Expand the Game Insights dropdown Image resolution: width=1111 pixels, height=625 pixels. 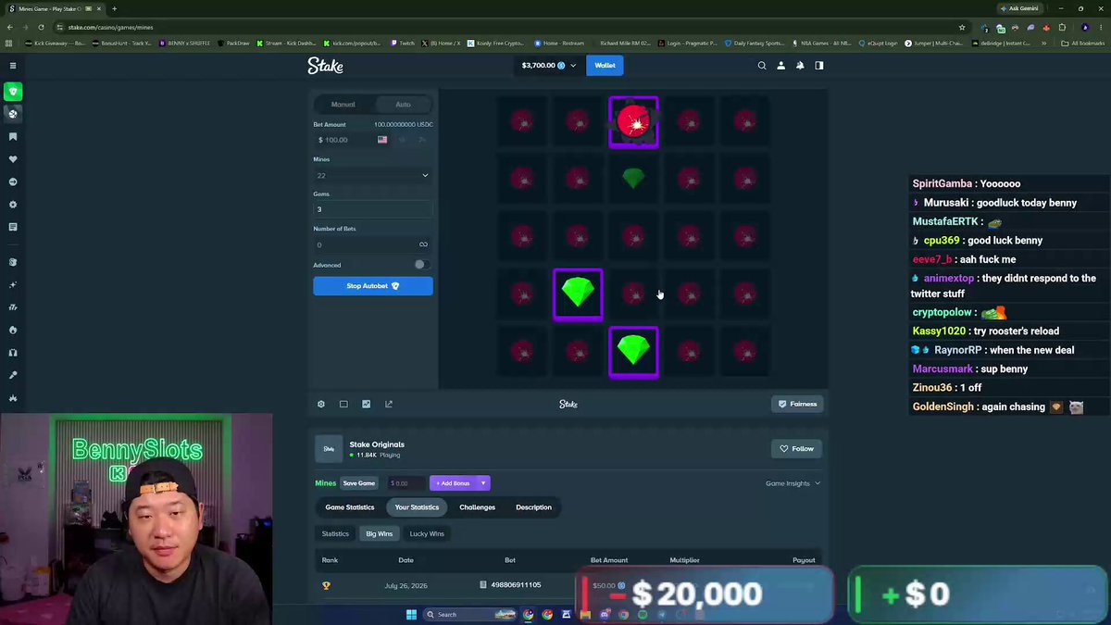tap(793, 483)
